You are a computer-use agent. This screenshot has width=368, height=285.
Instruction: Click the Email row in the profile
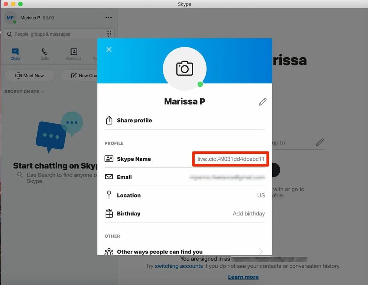[185, 177]
